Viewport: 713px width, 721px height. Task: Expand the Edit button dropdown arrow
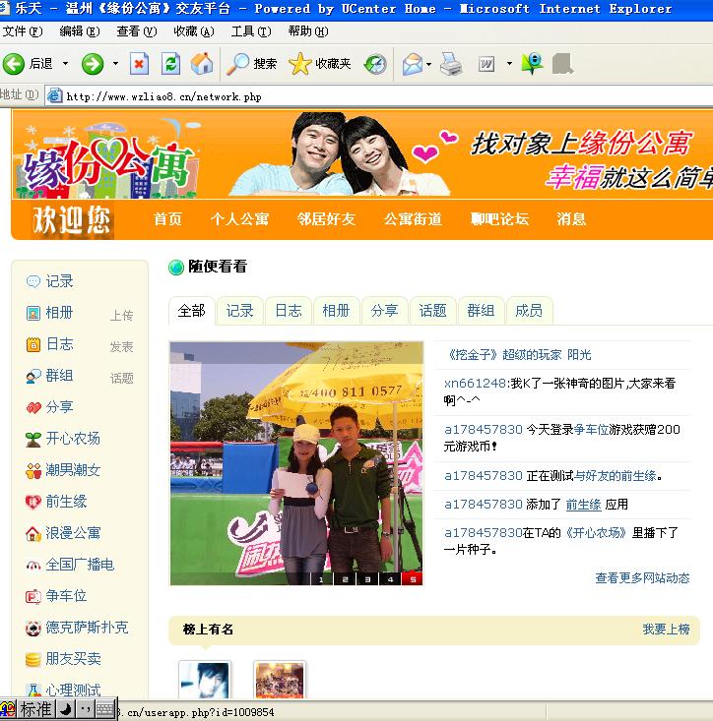click(509, 64)
